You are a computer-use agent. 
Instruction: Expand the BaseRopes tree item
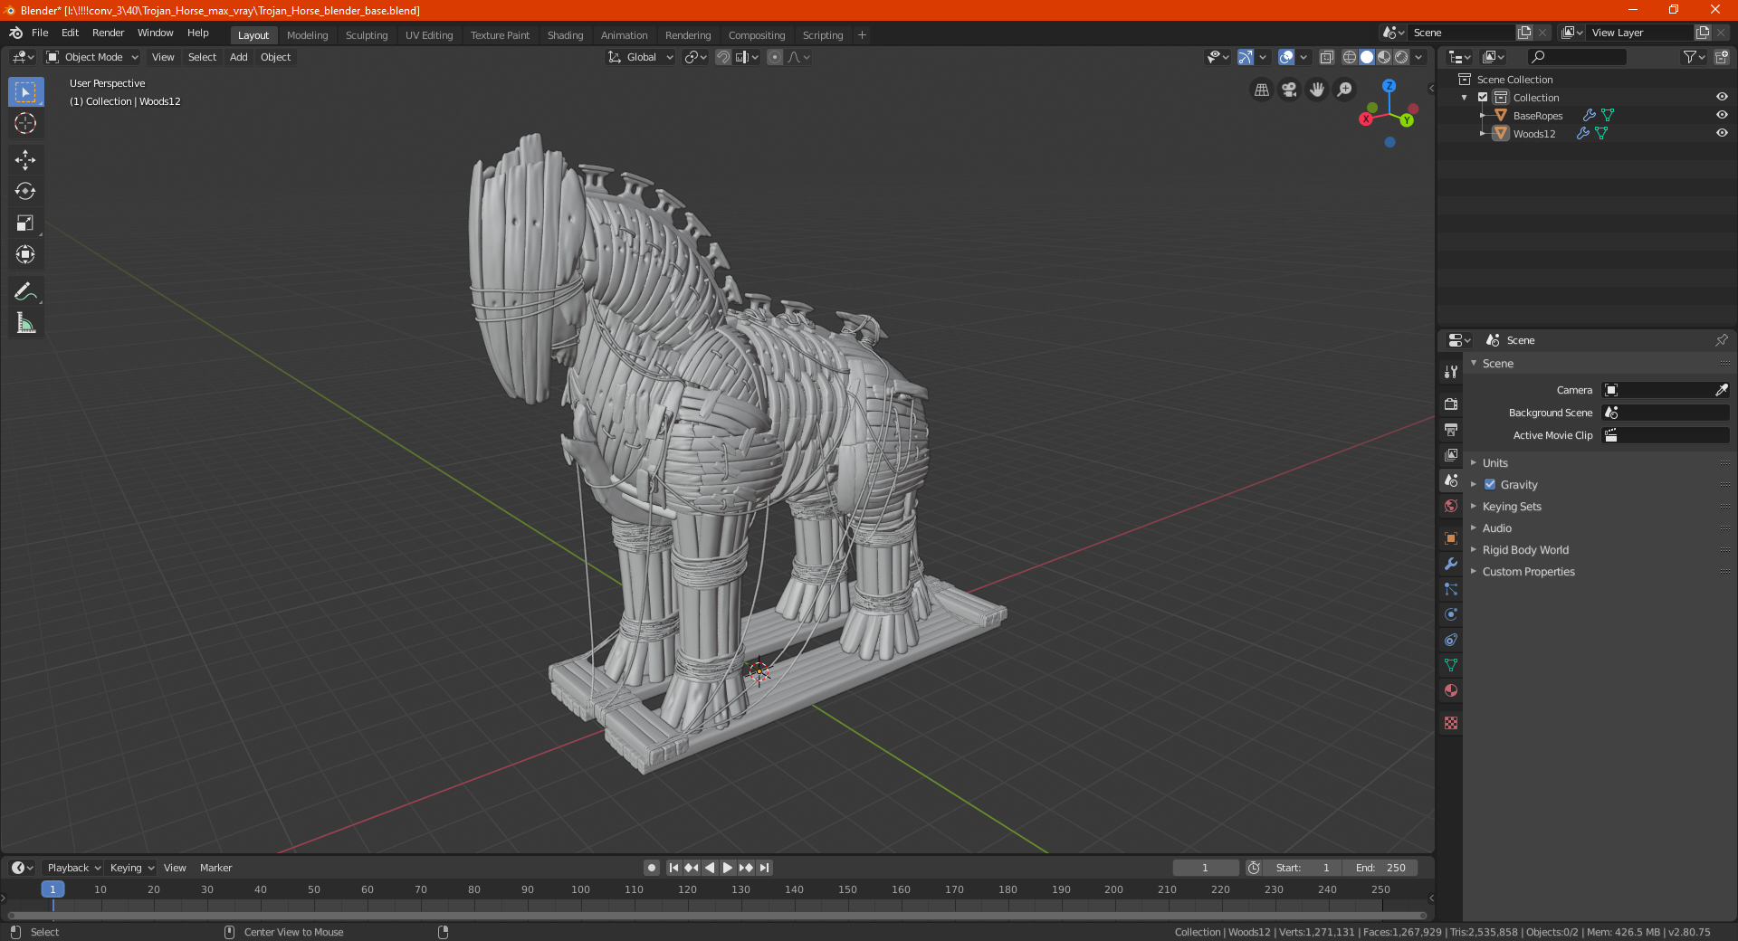(x=1483, y=115)
